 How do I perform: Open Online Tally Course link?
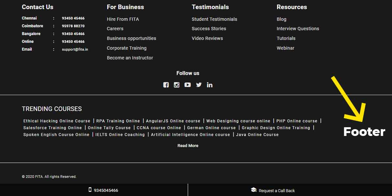[x=109, y=128]
